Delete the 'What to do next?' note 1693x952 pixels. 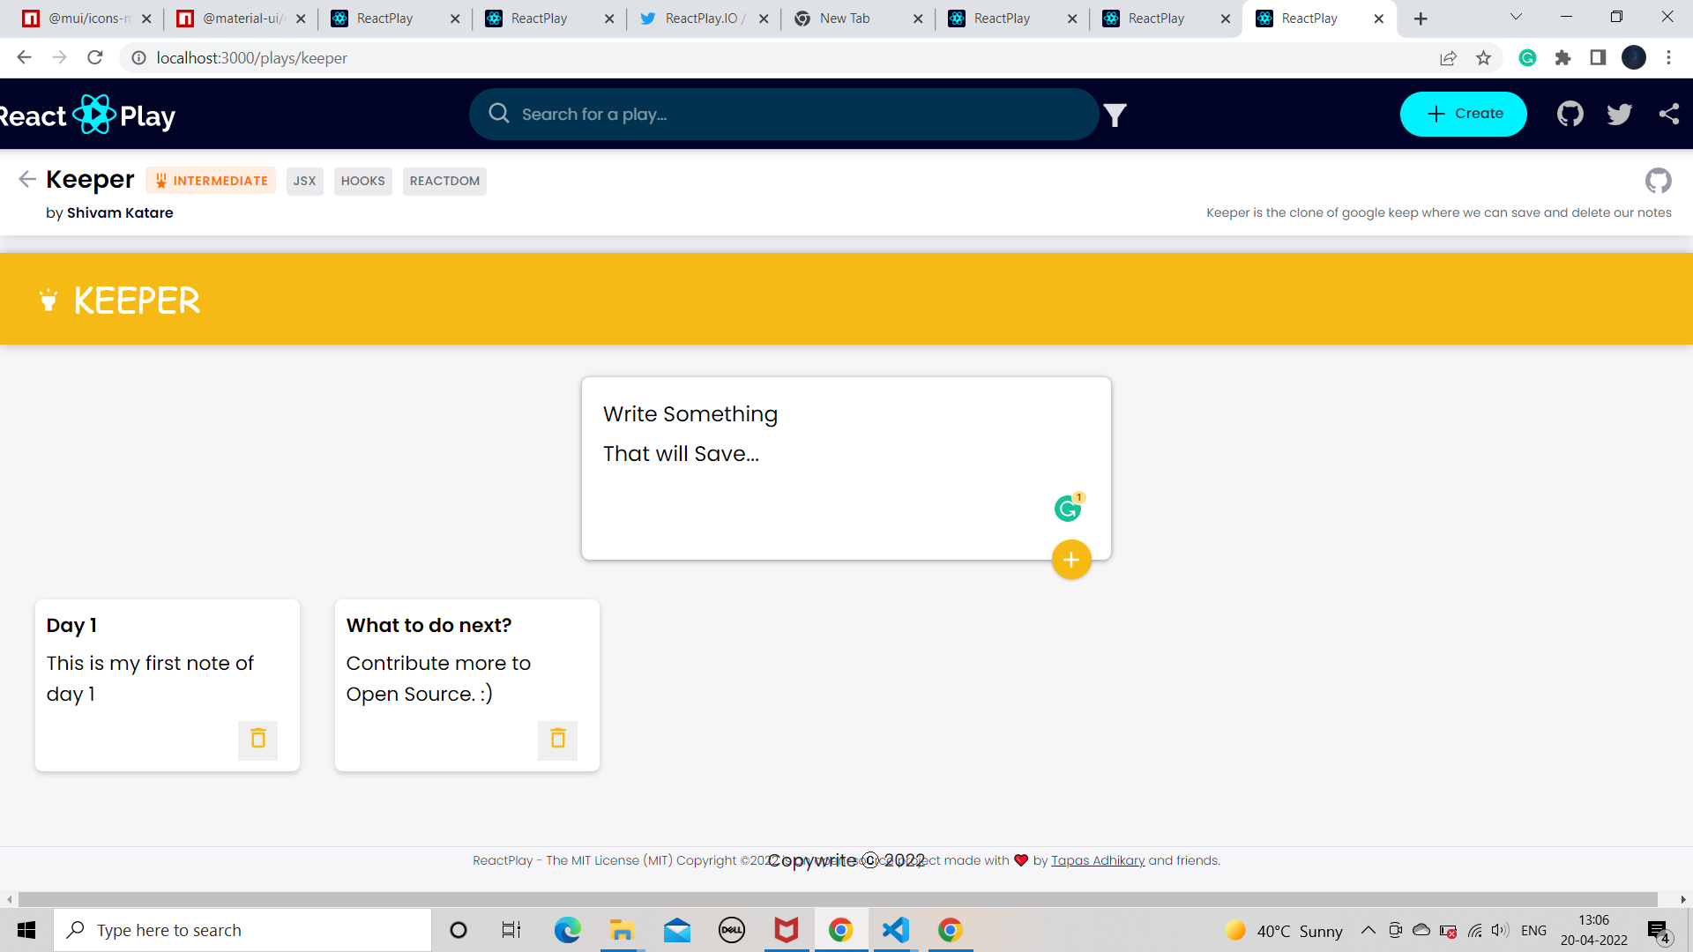(557, 739)
